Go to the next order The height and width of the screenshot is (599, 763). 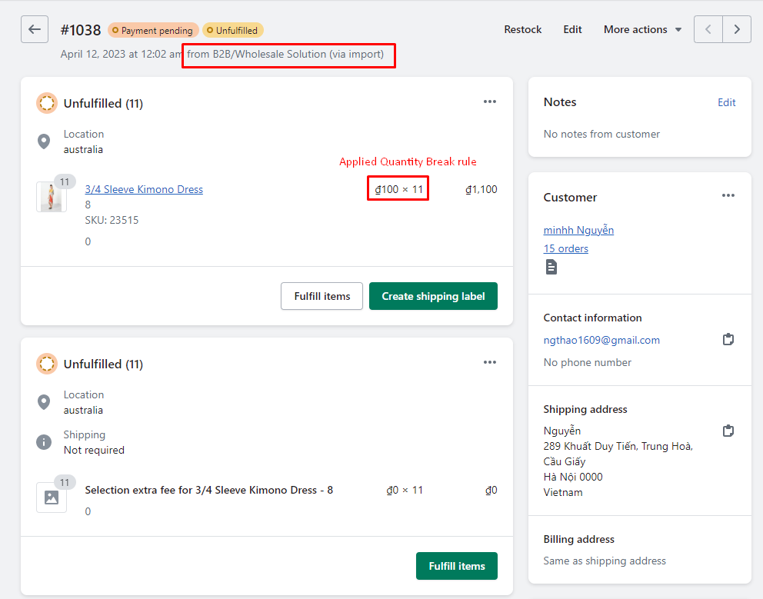tap(737, 29)
